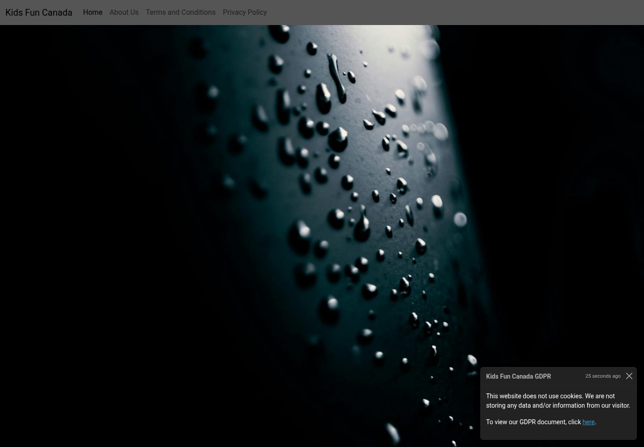Click the Kids Fun Canada brand link
This screenshot has width=644, height=447.
[39, 13]
